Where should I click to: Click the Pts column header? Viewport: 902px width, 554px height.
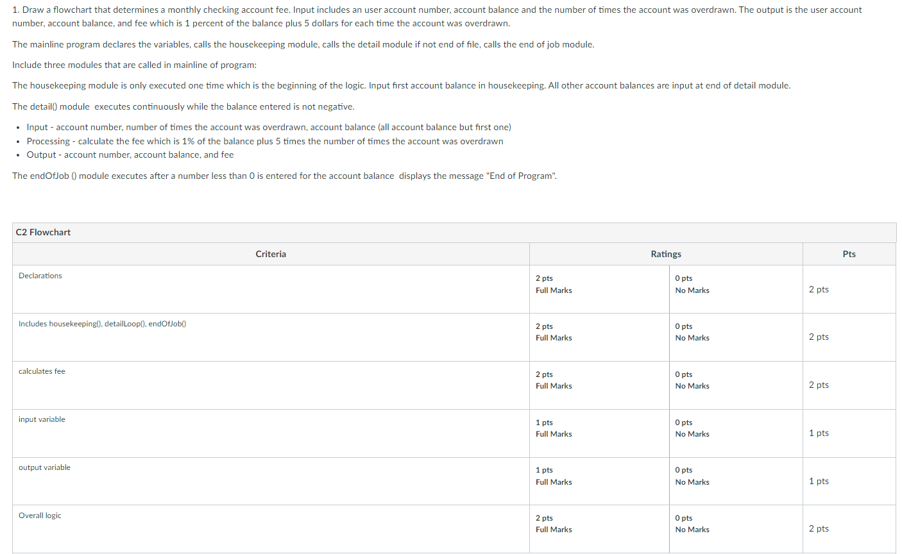pos(849,254)
